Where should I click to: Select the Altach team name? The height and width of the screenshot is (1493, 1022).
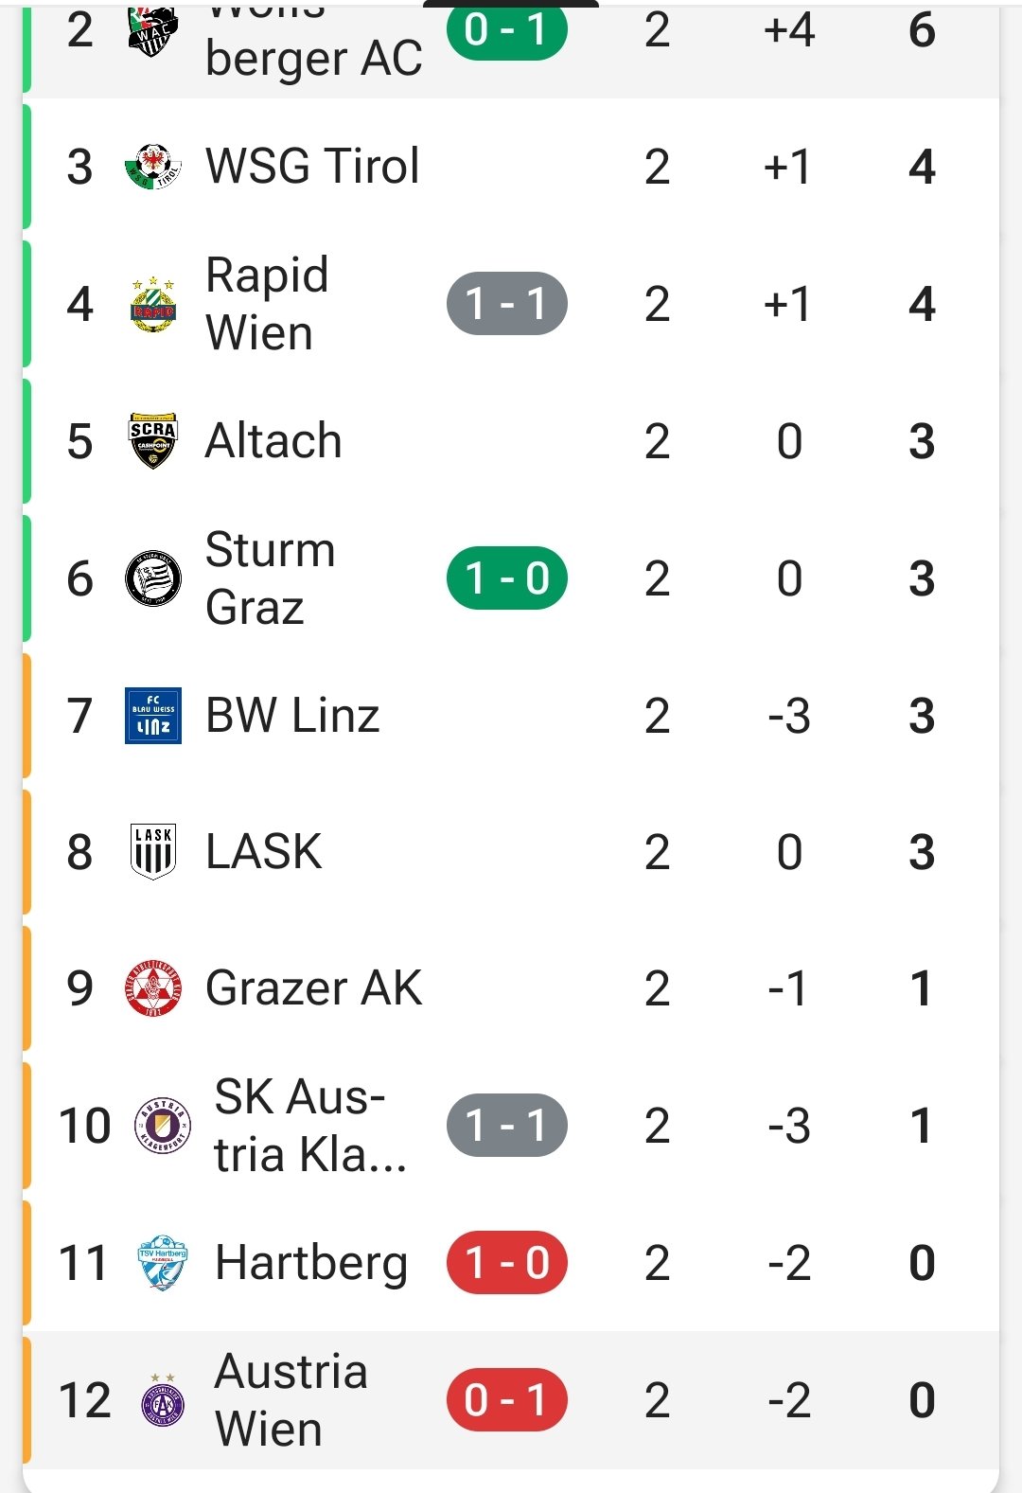coord(273,441)
